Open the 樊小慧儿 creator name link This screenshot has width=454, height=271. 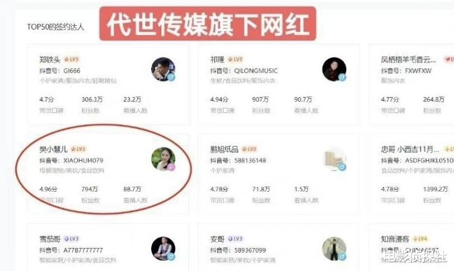tap(53, 149)
